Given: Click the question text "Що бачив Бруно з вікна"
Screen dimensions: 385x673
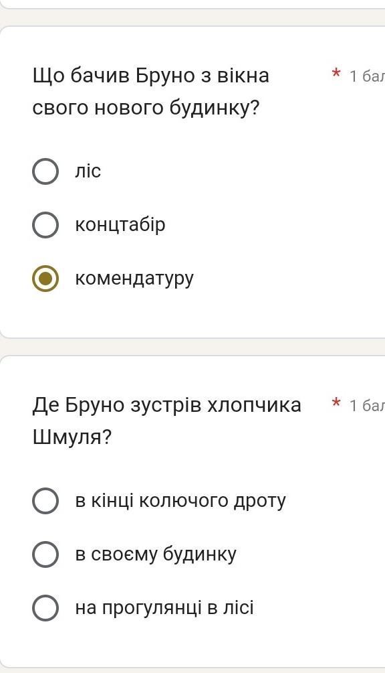Looking at the screenshot, I should 151,76.
